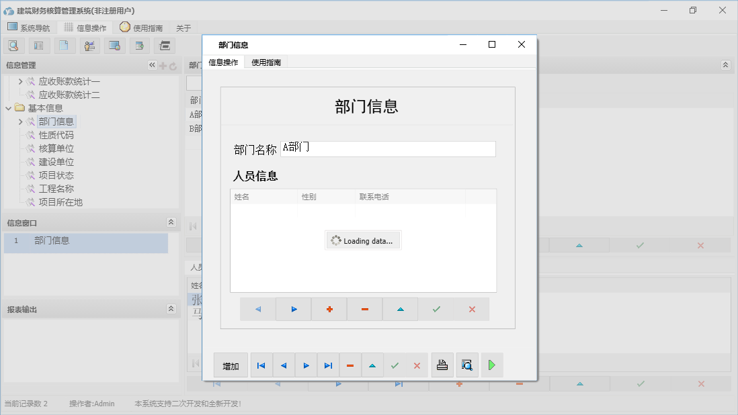The image size is (738, 415).
Task: Collapse the 信息窗口 panel
Action: point(171,222)
